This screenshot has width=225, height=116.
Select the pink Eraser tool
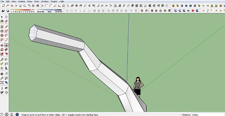coord(6,21)
